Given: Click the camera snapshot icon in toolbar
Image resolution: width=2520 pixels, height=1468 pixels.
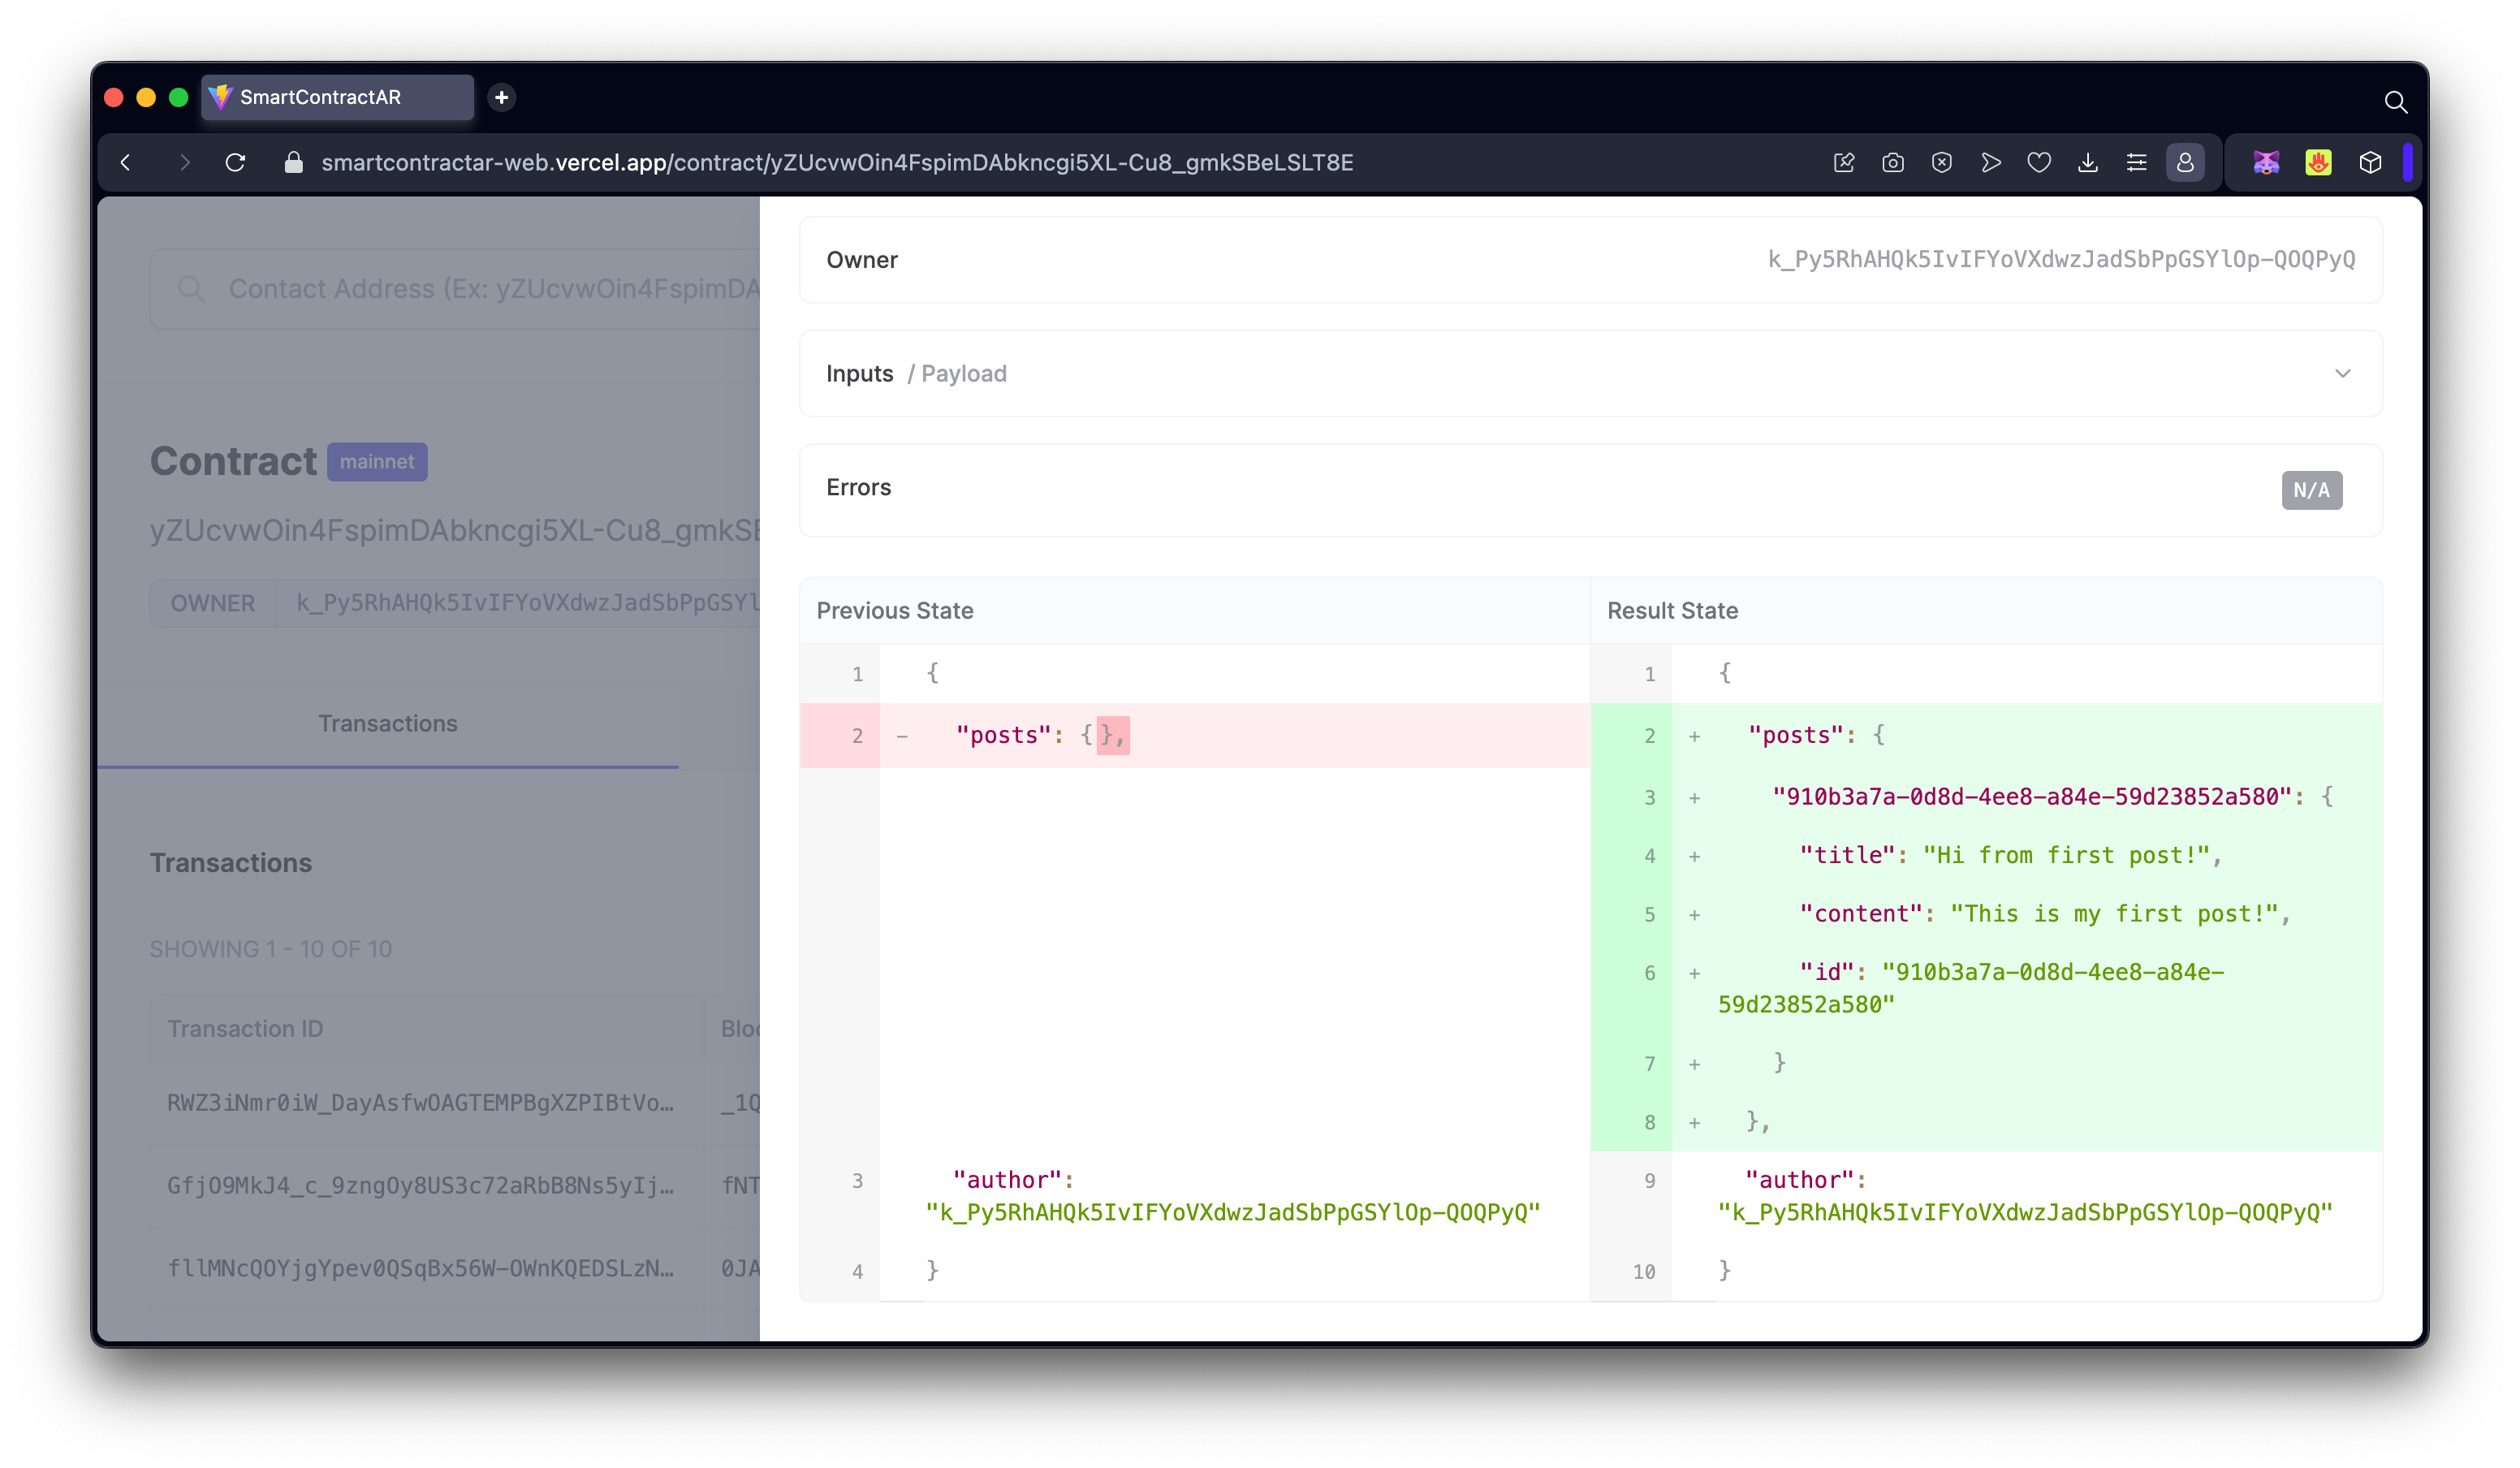Looking at the screenshot, I should (1892, 163).
